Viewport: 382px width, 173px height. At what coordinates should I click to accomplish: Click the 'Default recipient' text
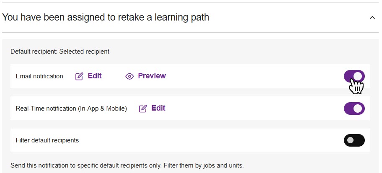[34, 52]
